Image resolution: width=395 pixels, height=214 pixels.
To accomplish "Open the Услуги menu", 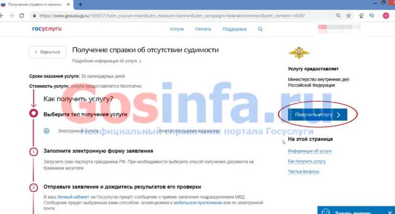I will pyautogui.click(x=176, y=29).
